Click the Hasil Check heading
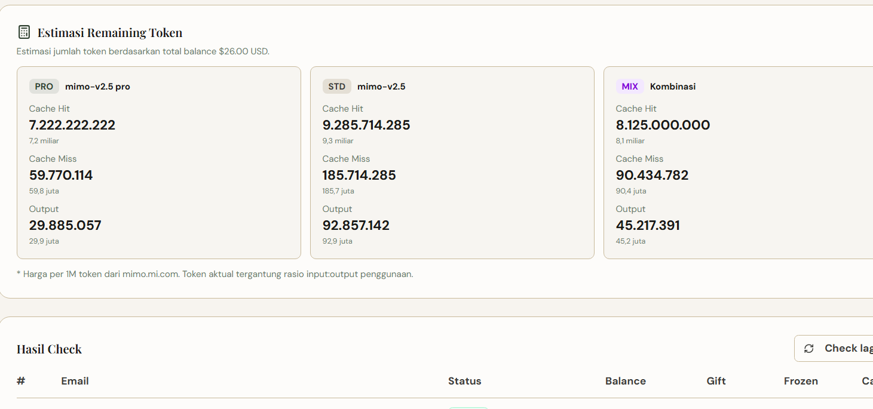Viewport: 873px width, 409px height. [49, 349]
